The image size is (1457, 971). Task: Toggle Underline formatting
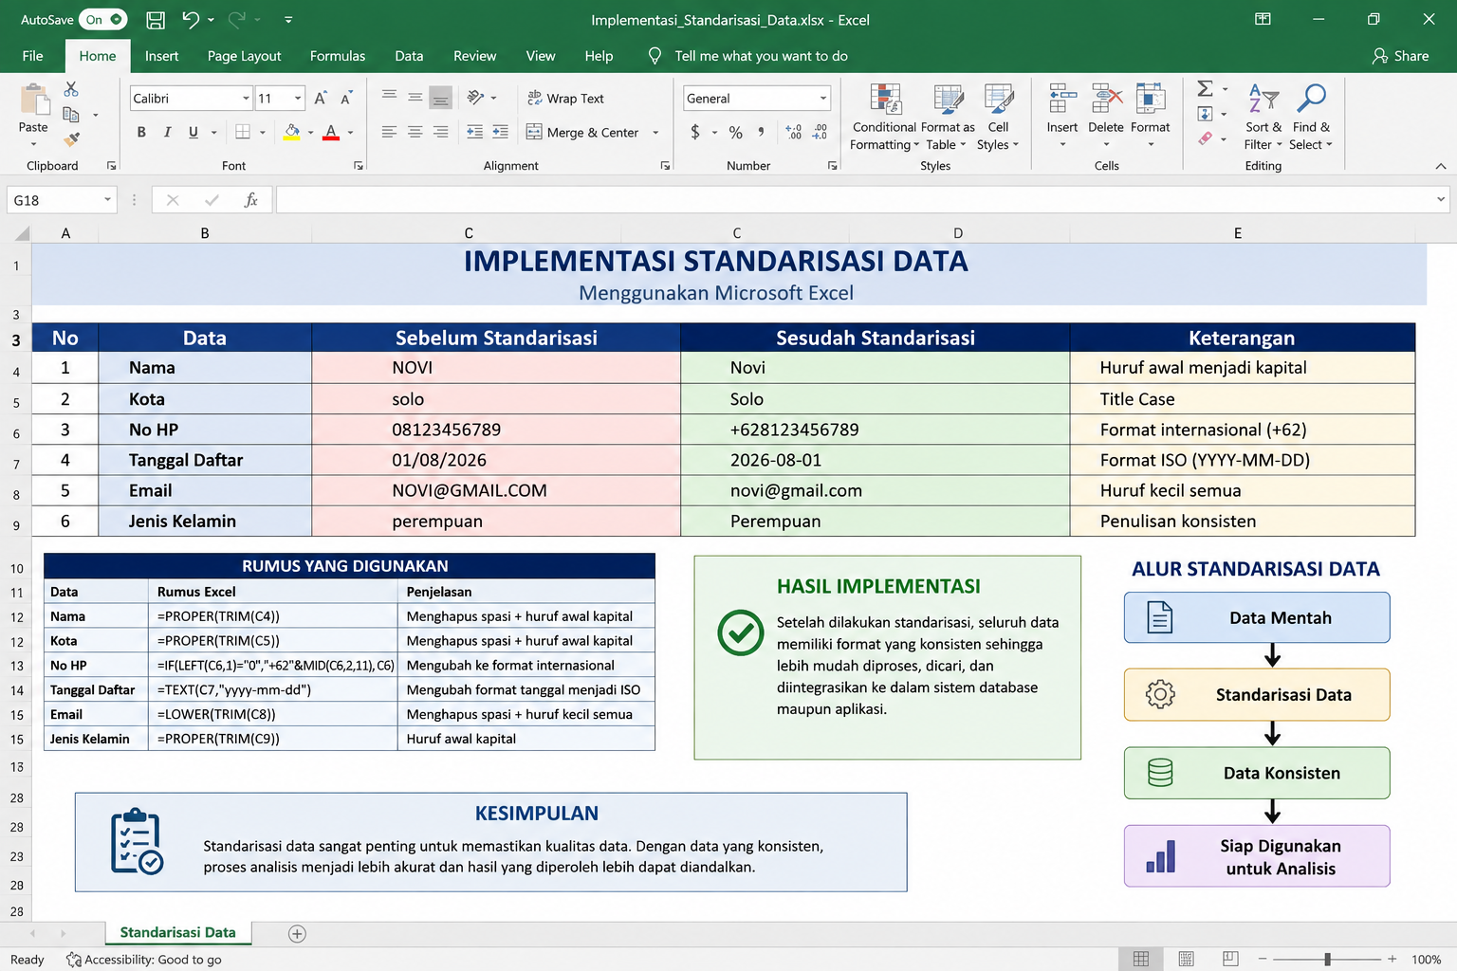pos(194,132)
